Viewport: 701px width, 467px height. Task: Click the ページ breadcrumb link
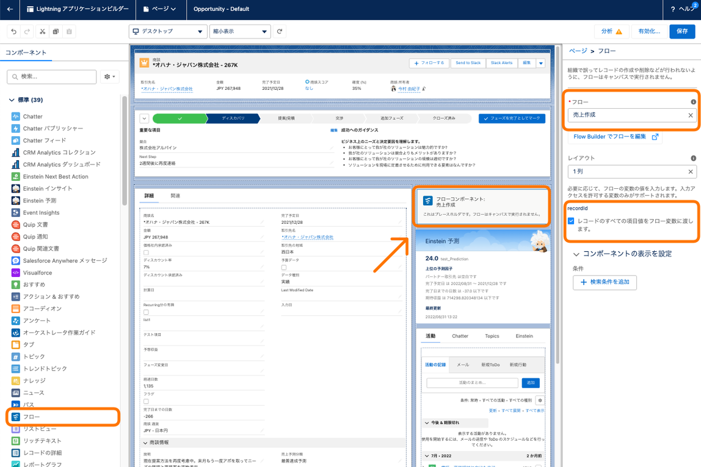click(578, 51)
